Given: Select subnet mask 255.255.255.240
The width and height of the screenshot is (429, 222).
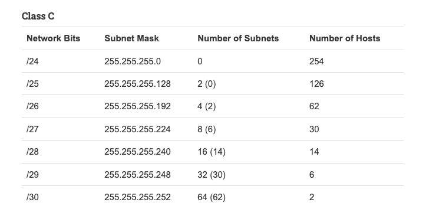Looking at the screenshot, I should coord(137,152).
